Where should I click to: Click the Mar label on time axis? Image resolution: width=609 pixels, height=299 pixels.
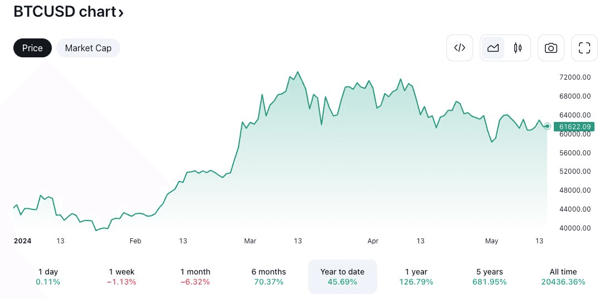(x=250, y=241)
